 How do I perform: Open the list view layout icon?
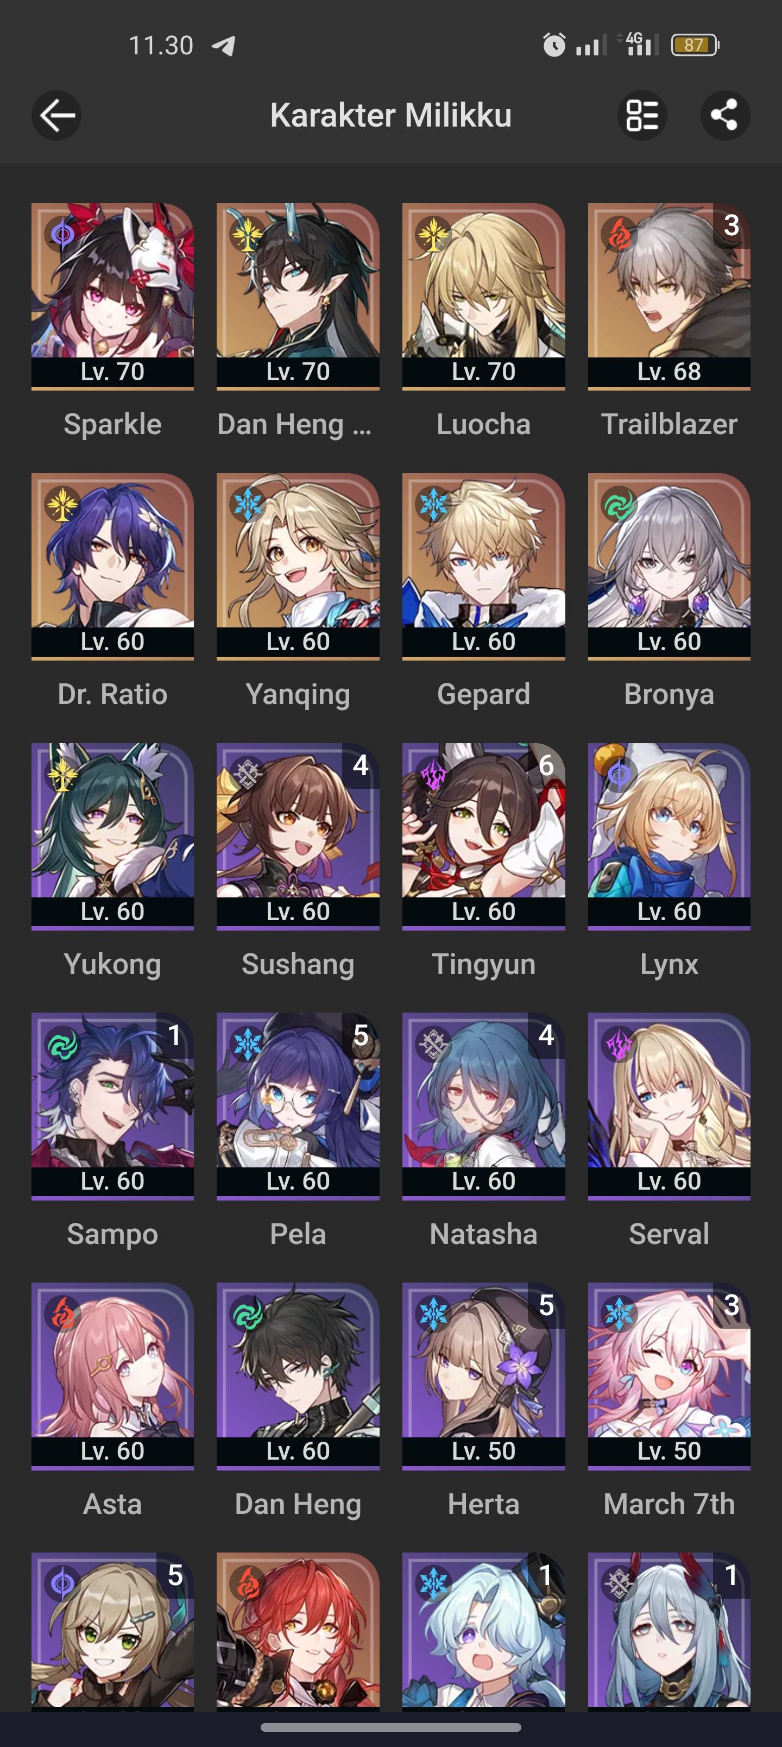coord(641,115)
